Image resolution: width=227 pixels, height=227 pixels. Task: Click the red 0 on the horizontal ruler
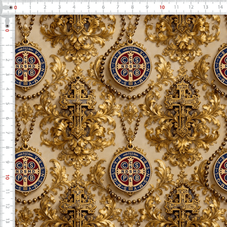pos(15,7)
